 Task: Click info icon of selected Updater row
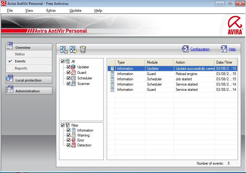112,68
